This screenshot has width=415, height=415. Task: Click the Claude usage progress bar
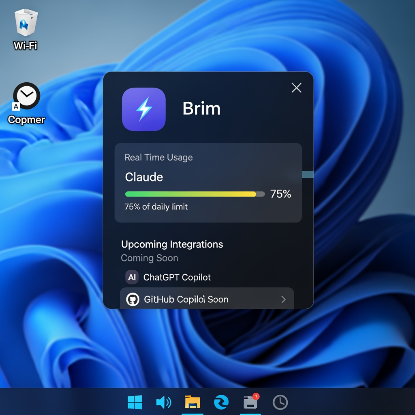click(x=195, y=194)
